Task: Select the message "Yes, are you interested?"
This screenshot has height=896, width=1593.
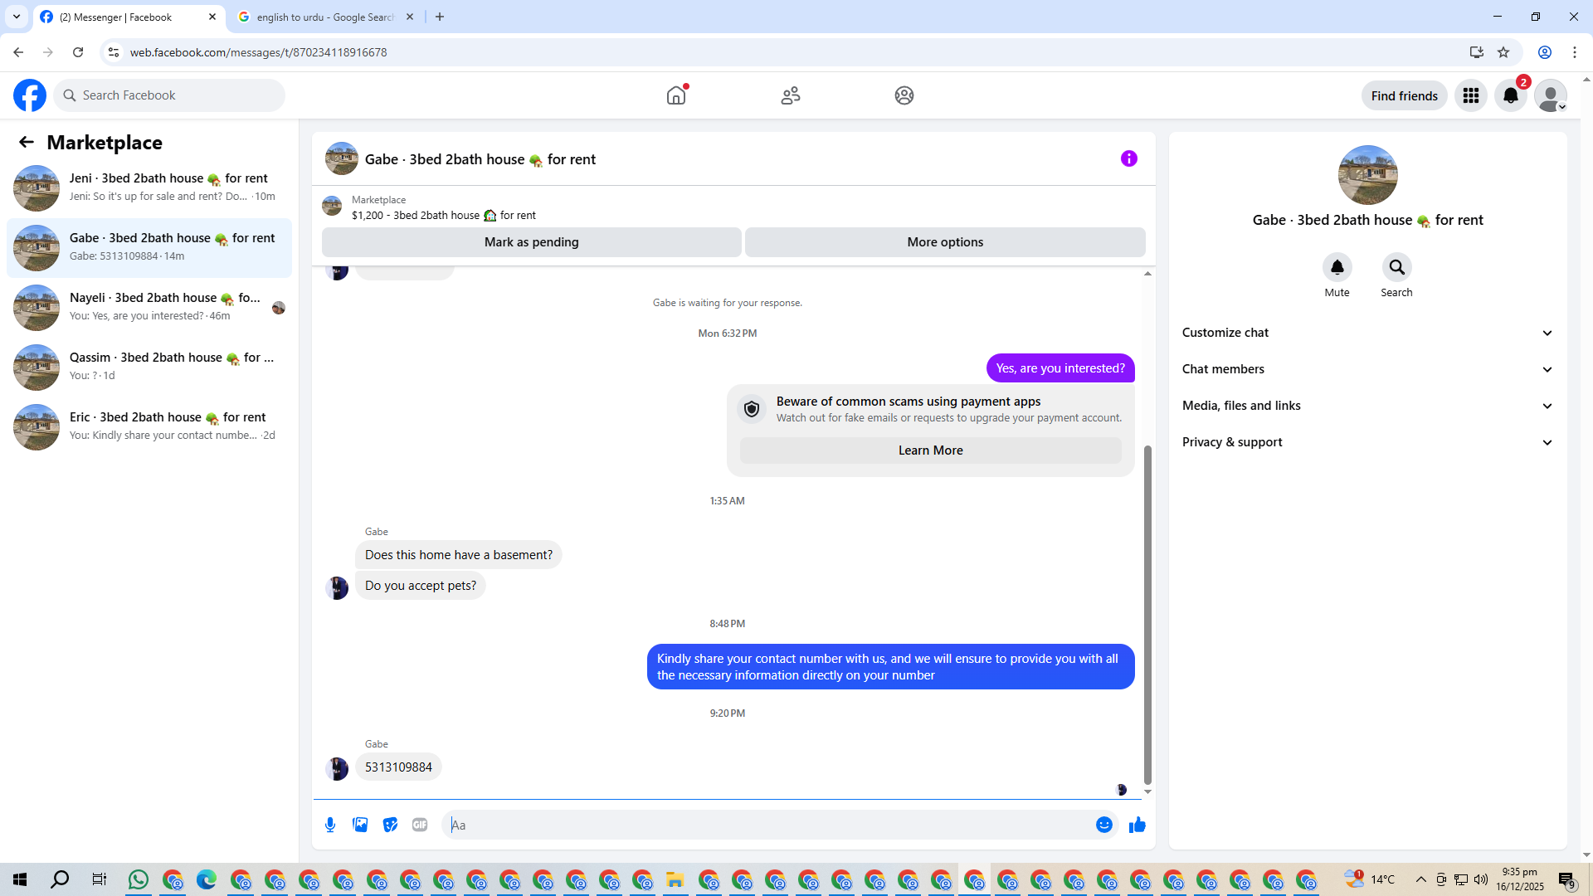Action: click(1060, 368)
